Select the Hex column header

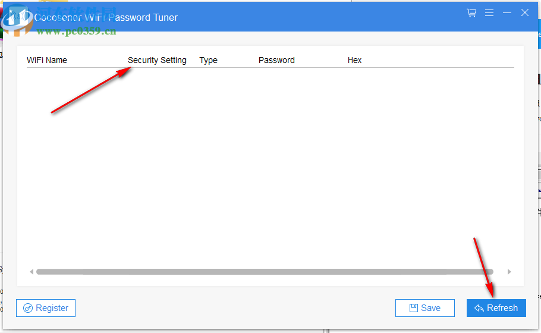click(x=354, y=60)
